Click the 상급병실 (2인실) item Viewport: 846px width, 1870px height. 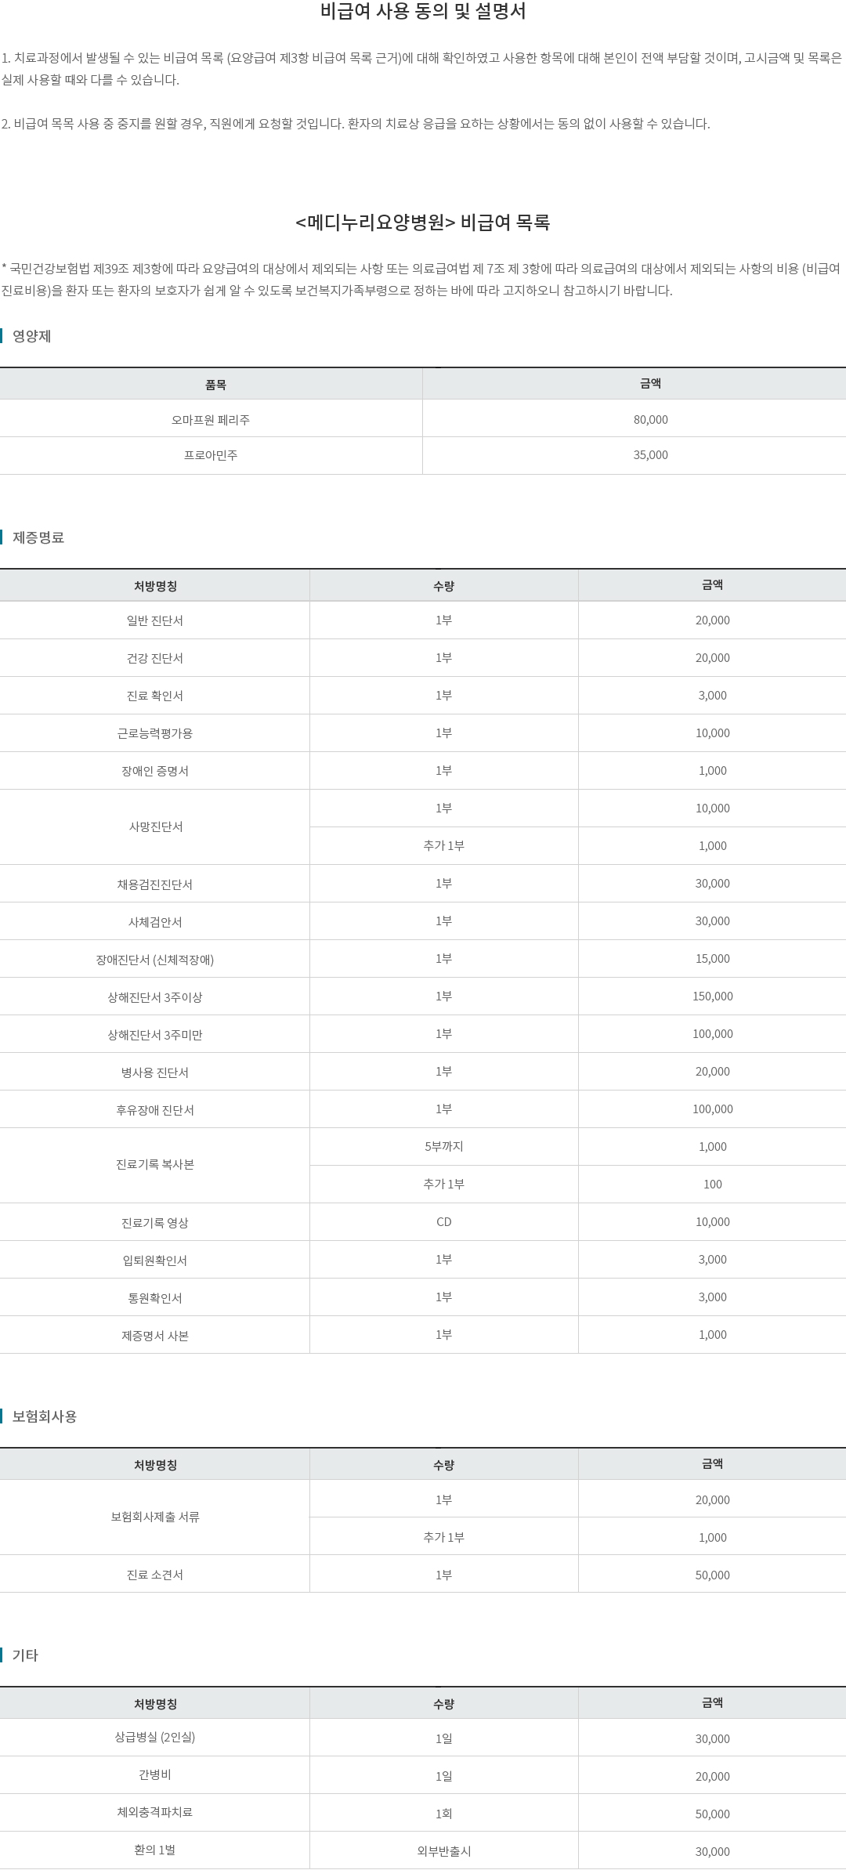tap(155, 1737)
